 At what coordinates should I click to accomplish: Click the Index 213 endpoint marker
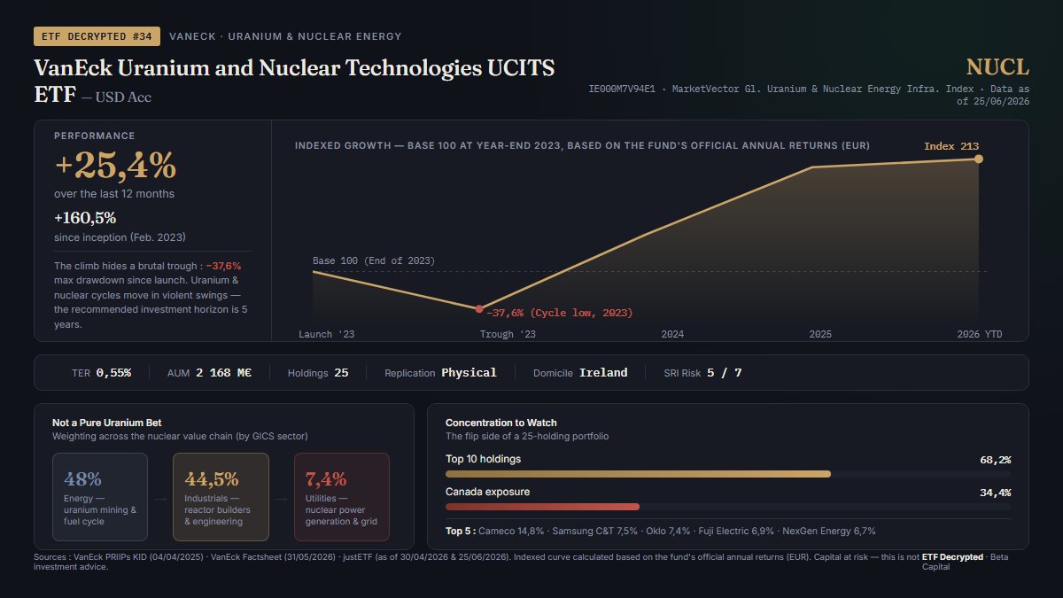[979, 159]
